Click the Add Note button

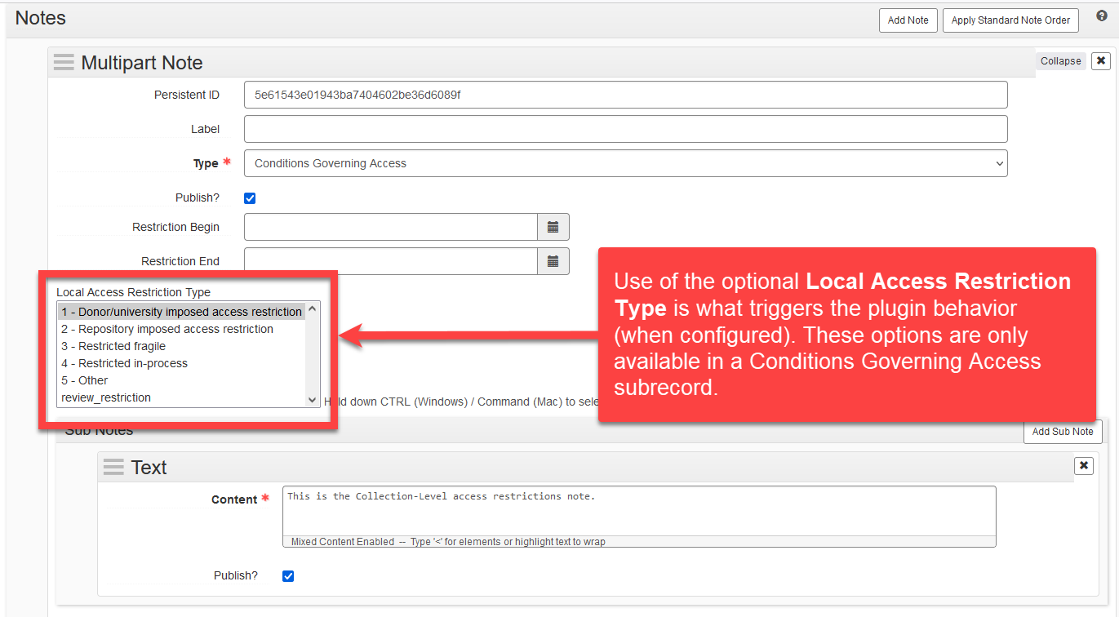[908, 20]
